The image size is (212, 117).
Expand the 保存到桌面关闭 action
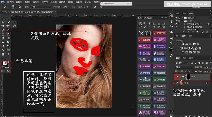[x=185, y=24]
